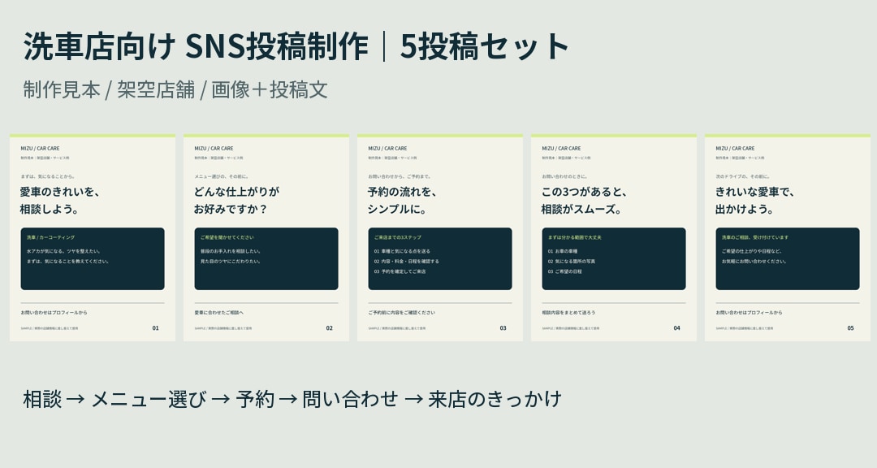This screenshot has width=877, height=468.
Task: Click footer '相談内容をまとめて送ろう'
Action: [568, 312]
